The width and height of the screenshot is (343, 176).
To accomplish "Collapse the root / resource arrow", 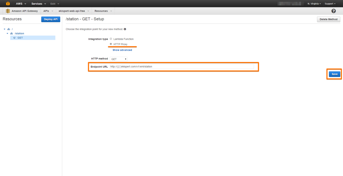I will [x=4, y=29].
